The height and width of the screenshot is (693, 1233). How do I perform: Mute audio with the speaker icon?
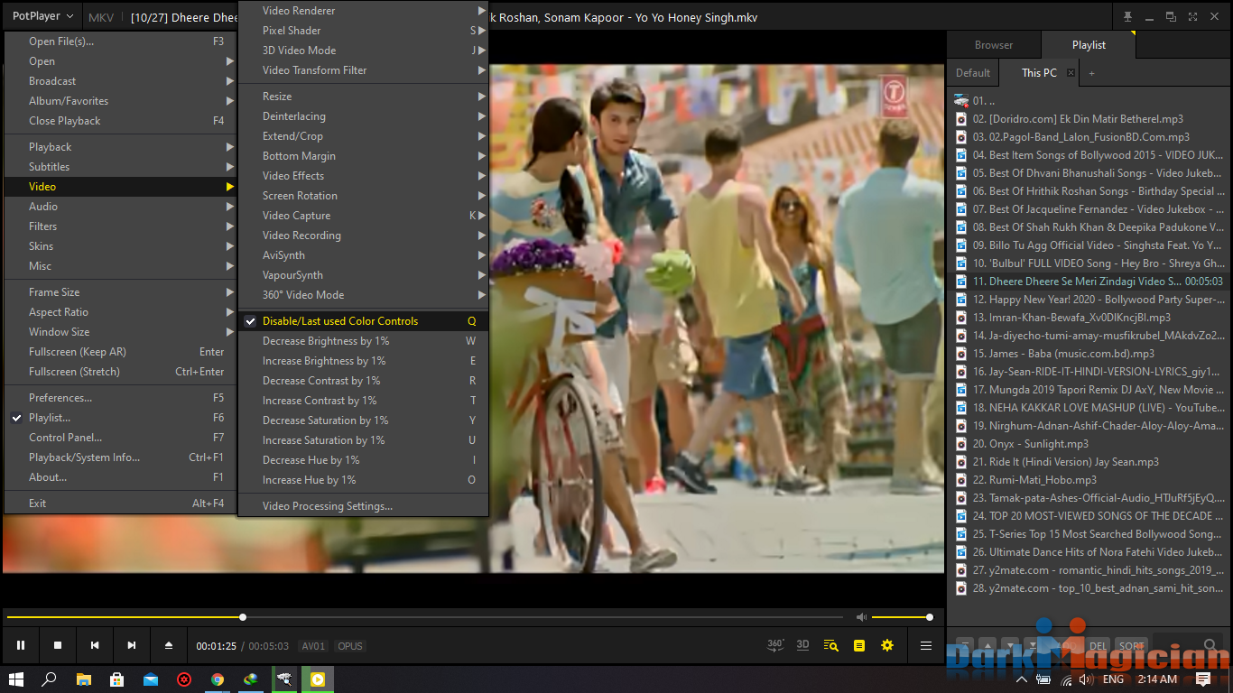pyautogui.click(x=861, y=617)
